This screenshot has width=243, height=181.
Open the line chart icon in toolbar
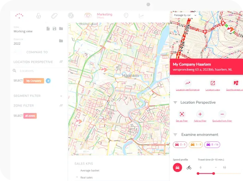pyautogui.click(x=141, y=16)
